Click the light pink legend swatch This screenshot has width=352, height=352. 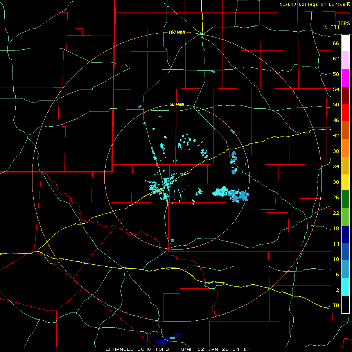(x=345, y=60)
